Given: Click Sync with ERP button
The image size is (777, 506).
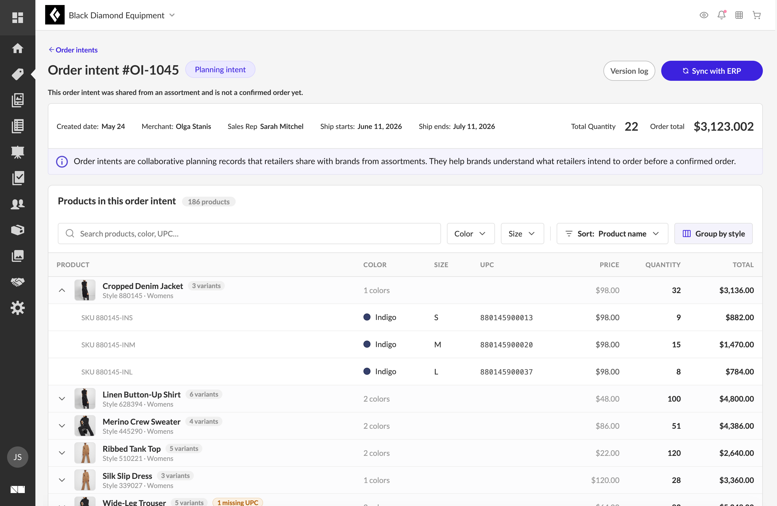Looking at the screenshot, I should [712, 71].
